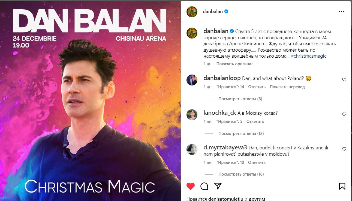The width and height of the screenshot is (352, 201).
Task: Unlike the post with red heart icon
Action: pos(191,186)
